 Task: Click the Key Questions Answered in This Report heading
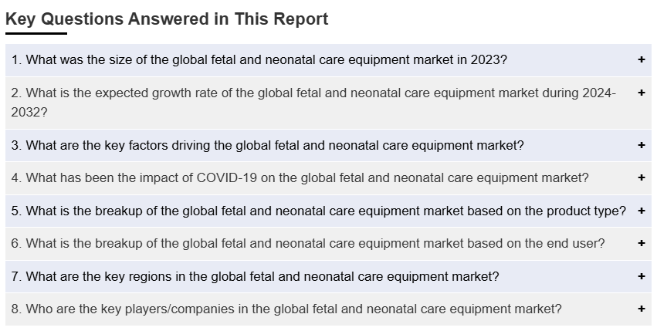pos(167,19)
